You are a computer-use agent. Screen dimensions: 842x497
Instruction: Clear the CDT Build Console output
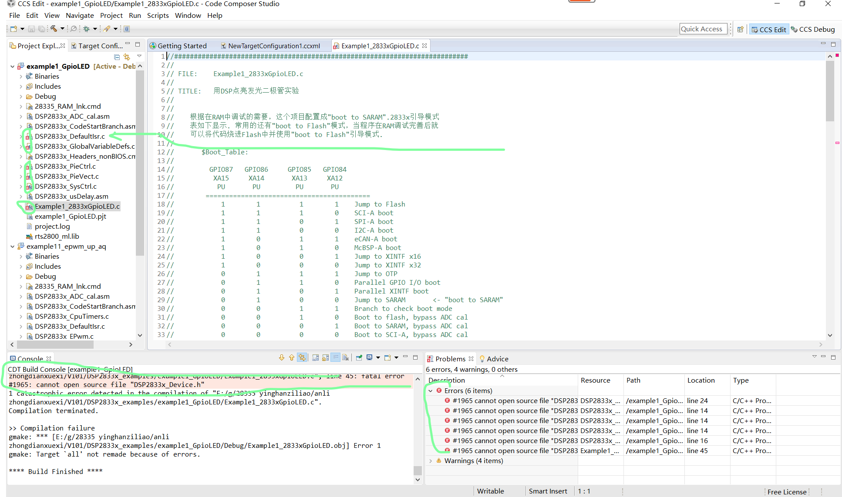[x=345, y=357]
